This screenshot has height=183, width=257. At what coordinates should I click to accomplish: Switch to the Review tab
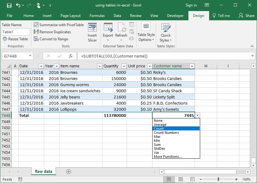tap(136, 16)
